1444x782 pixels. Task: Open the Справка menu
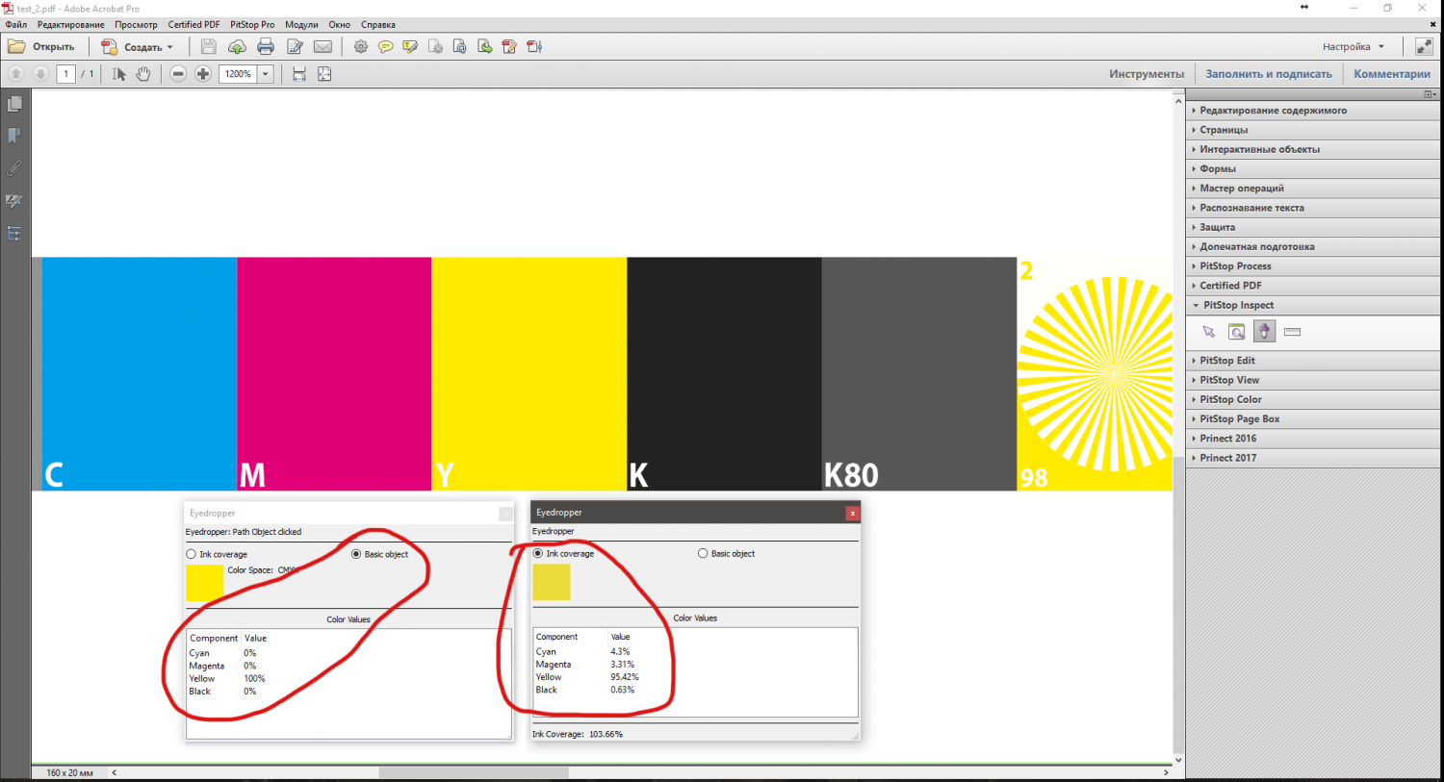coord(378,24)
